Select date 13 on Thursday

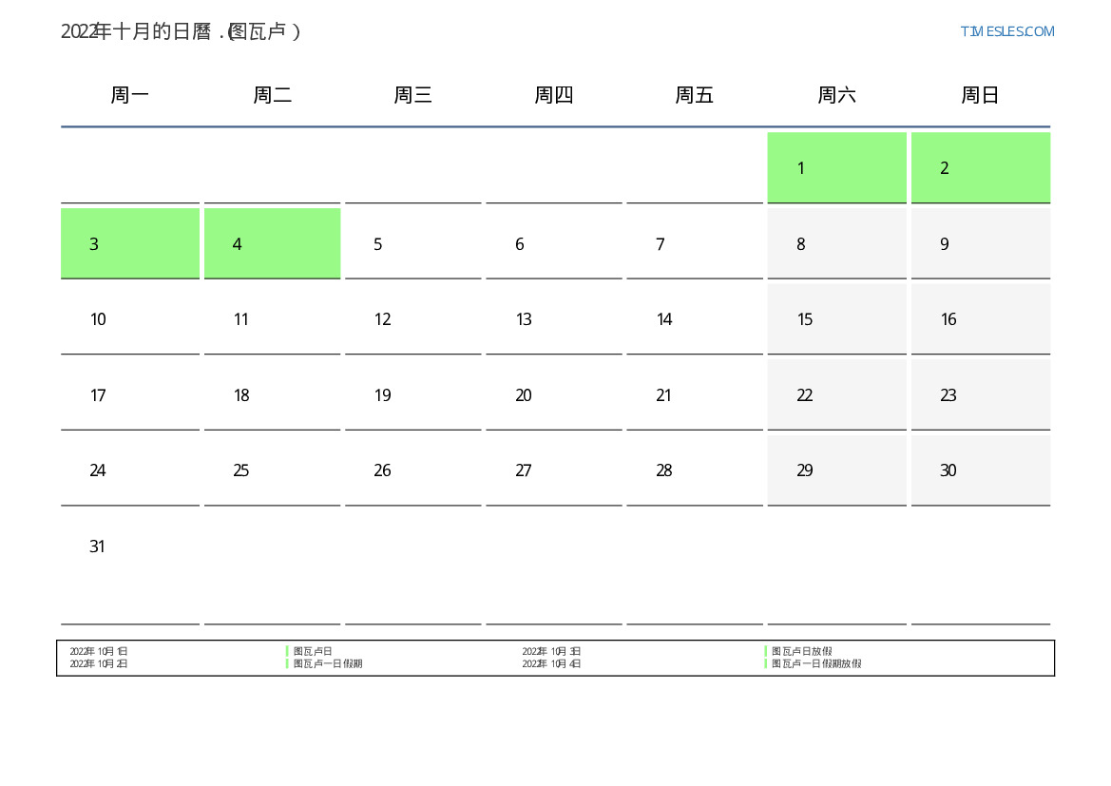tap(553, 319)
